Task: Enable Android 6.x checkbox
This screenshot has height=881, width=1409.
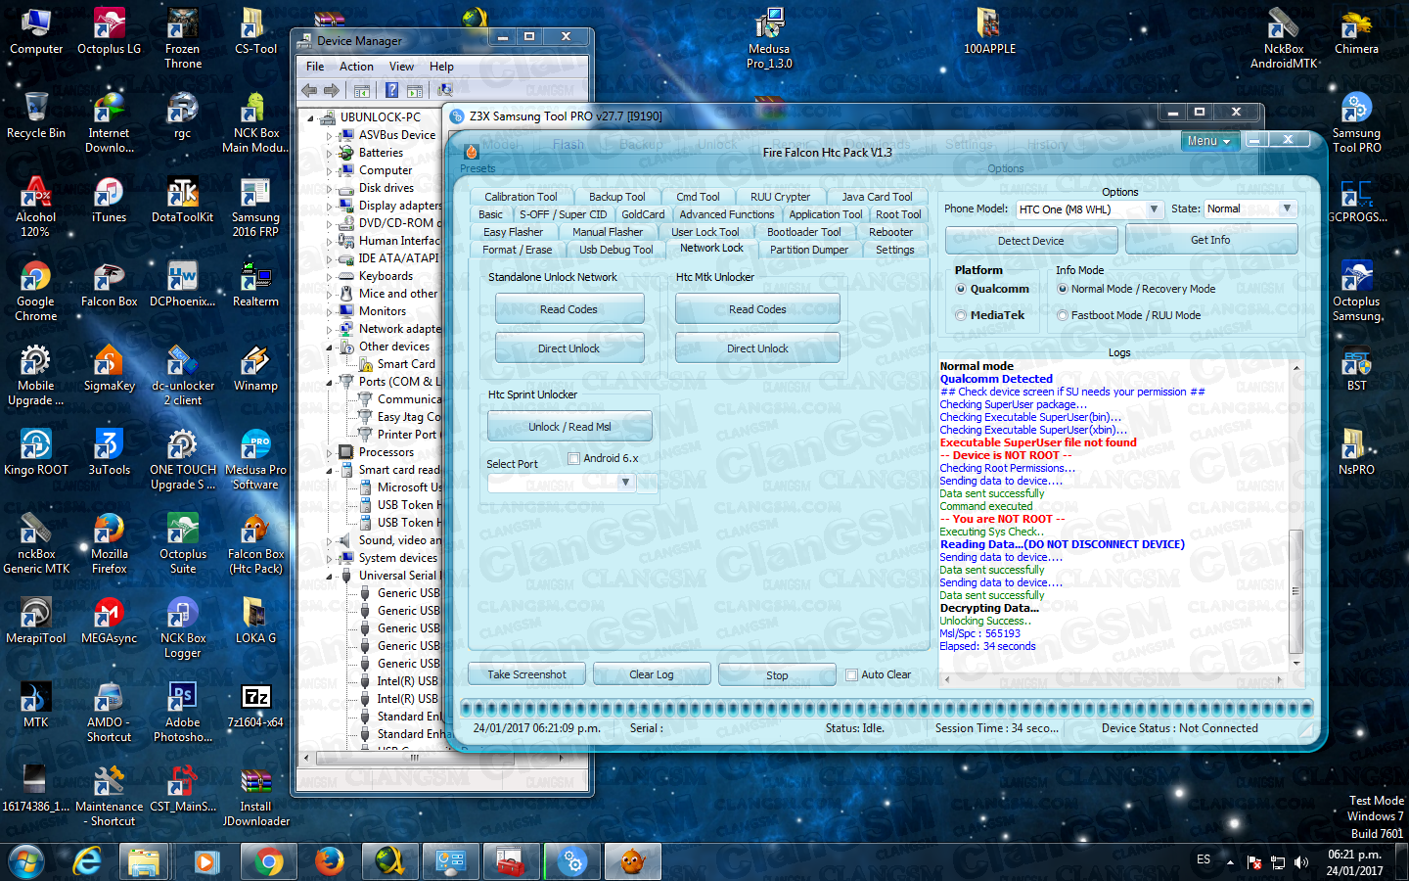Action: pyautogui.click(x=574, y=458)
